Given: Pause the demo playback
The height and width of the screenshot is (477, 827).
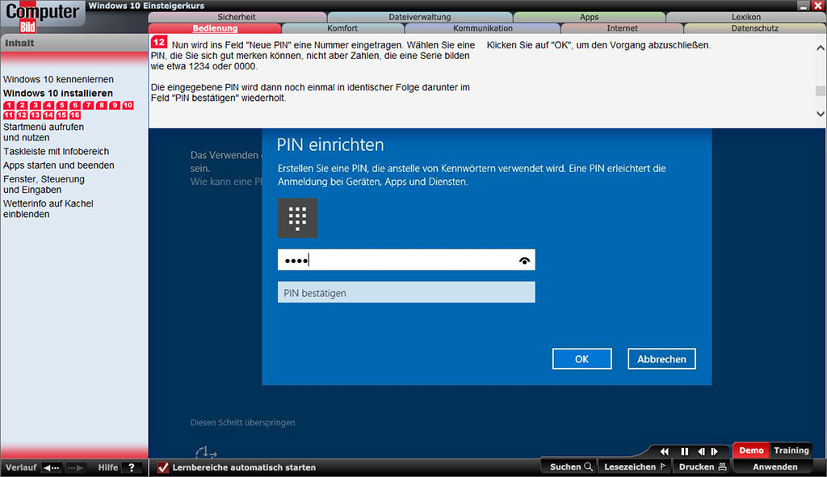Looking at the screenshot, I should point(685,451).
